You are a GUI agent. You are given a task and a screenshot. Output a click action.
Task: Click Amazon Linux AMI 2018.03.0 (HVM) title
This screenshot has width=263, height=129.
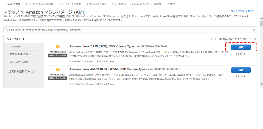[107, 69]
